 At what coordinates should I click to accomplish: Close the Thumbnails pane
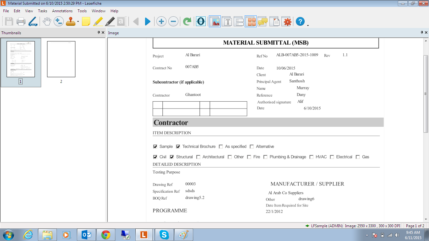pos(103,33)
